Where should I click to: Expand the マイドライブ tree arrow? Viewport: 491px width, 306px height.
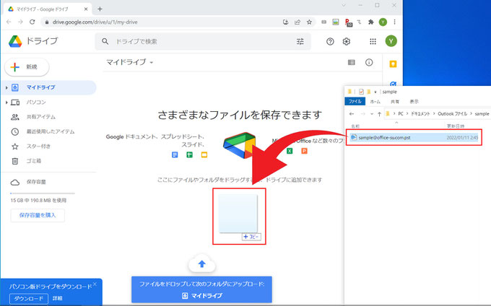tap(6, 87)
